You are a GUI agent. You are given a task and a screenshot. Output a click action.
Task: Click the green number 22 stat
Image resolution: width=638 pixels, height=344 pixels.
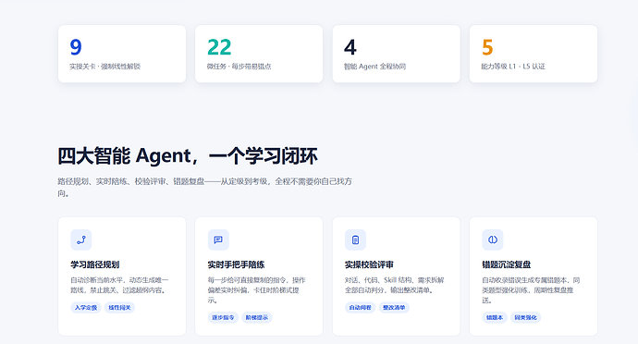(x=219, y=47)
